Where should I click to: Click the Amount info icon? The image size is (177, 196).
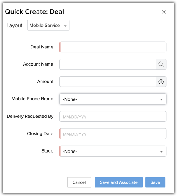pos(161,82)
